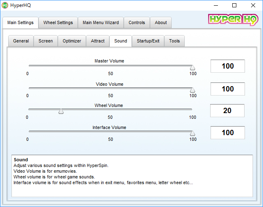This screenshot has height=207, width=263.
Task: Open the Main Settings tab
Action: click(20, 22)
